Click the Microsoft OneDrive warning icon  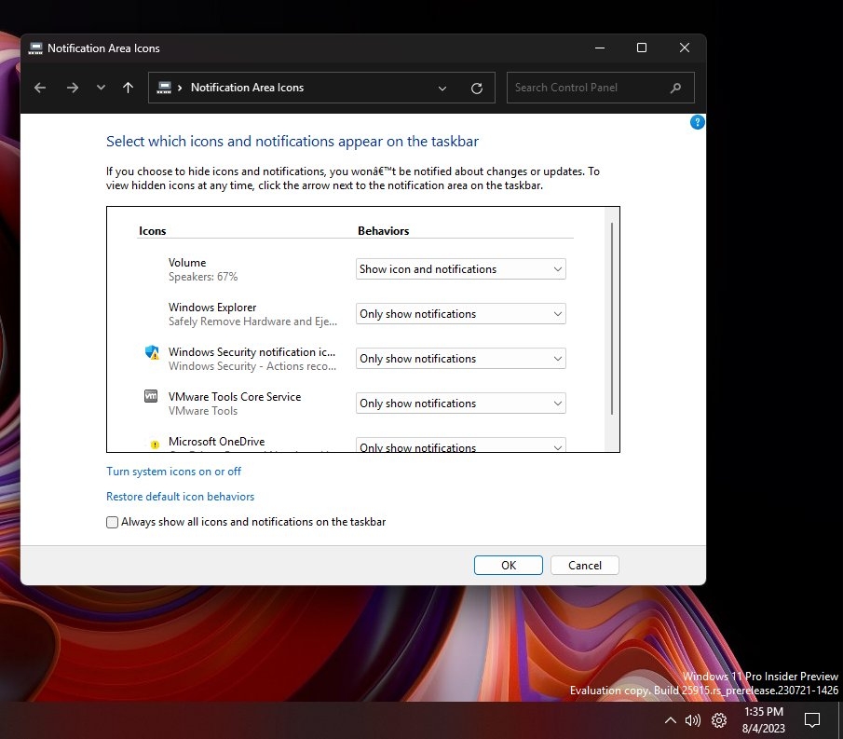click(x=155, y=445)
